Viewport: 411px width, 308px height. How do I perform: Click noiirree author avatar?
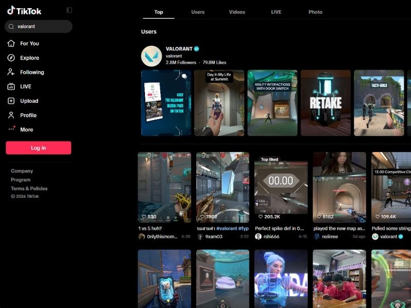pos(316,237)
